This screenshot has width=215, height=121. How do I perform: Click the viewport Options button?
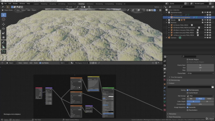[x=158, y=7]
